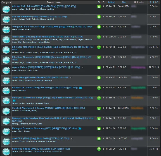161x156 pixels.
Task: Download Honoo no Mirage (2002) torrent
Action: click(x=99, y=149)
